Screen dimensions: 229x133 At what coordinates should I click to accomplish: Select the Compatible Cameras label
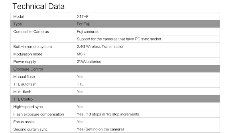pos(31,31)
